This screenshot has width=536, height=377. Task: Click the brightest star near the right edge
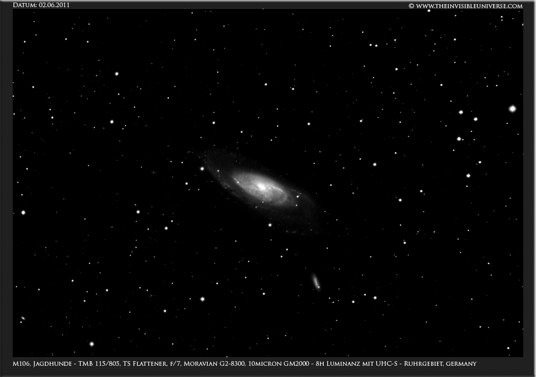pyautogui.click(x=512, y=109)
